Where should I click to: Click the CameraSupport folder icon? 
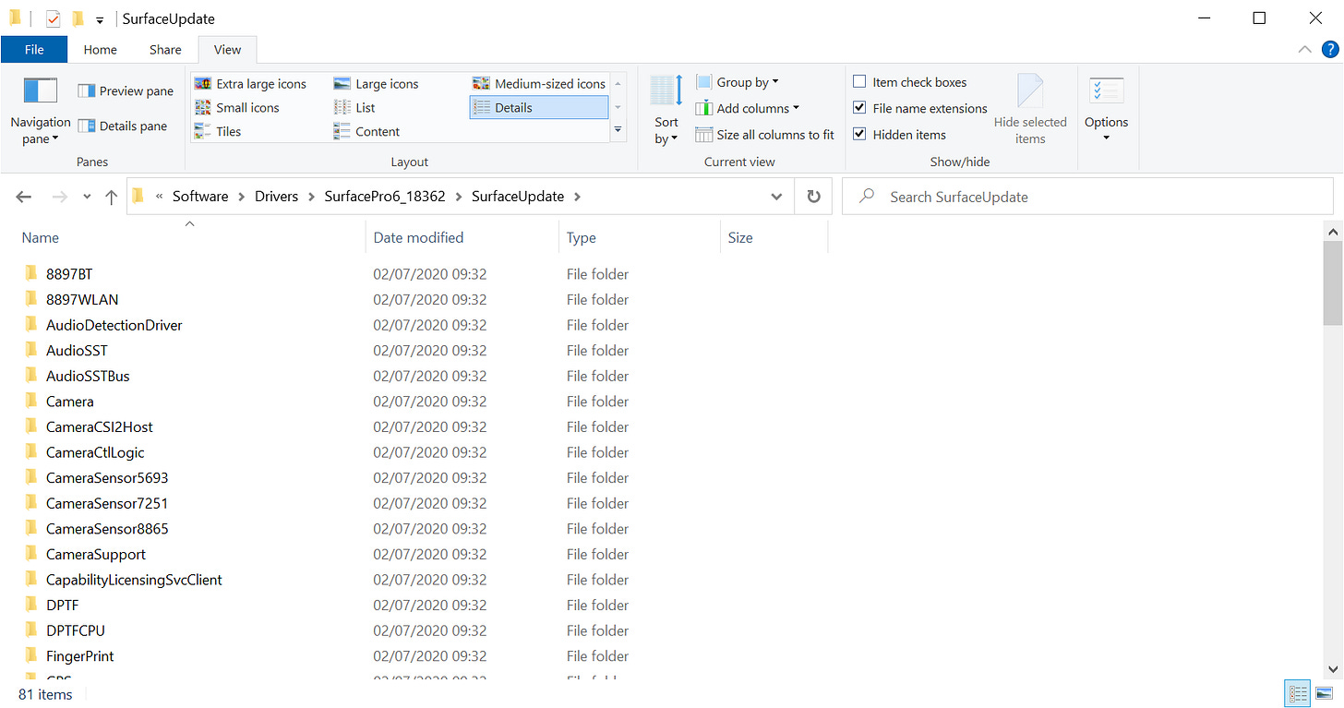31,554
